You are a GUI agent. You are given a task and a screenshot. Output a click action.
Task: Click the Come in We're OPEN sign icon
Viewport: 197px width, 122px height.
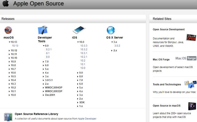[x=191, y=37]
